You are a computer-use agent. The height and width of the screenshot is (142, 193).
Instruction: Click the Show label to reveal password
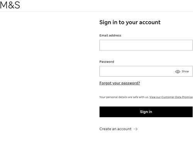185,71
